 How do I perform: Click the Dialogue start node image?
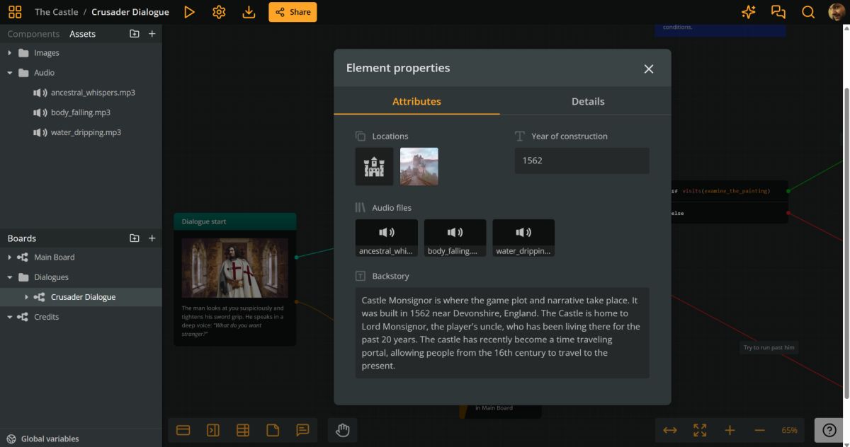point(234,267)
